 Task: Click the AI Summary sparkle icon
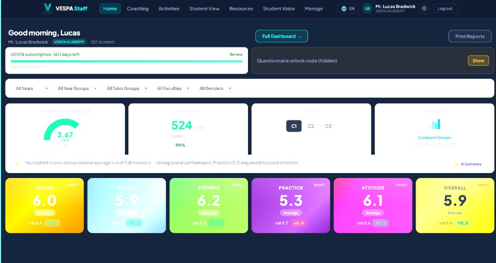click(x=456, y=164)
